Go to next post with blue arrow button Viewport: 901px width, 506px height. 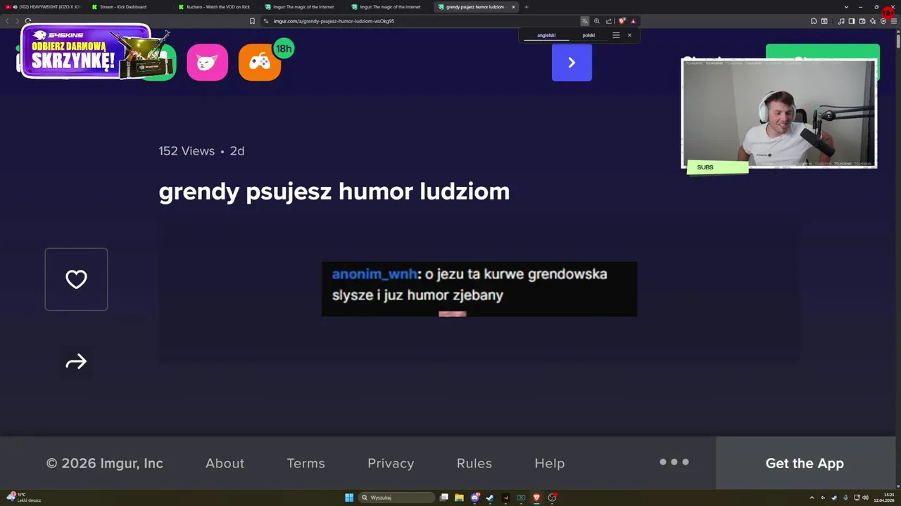tap(572, 63)
